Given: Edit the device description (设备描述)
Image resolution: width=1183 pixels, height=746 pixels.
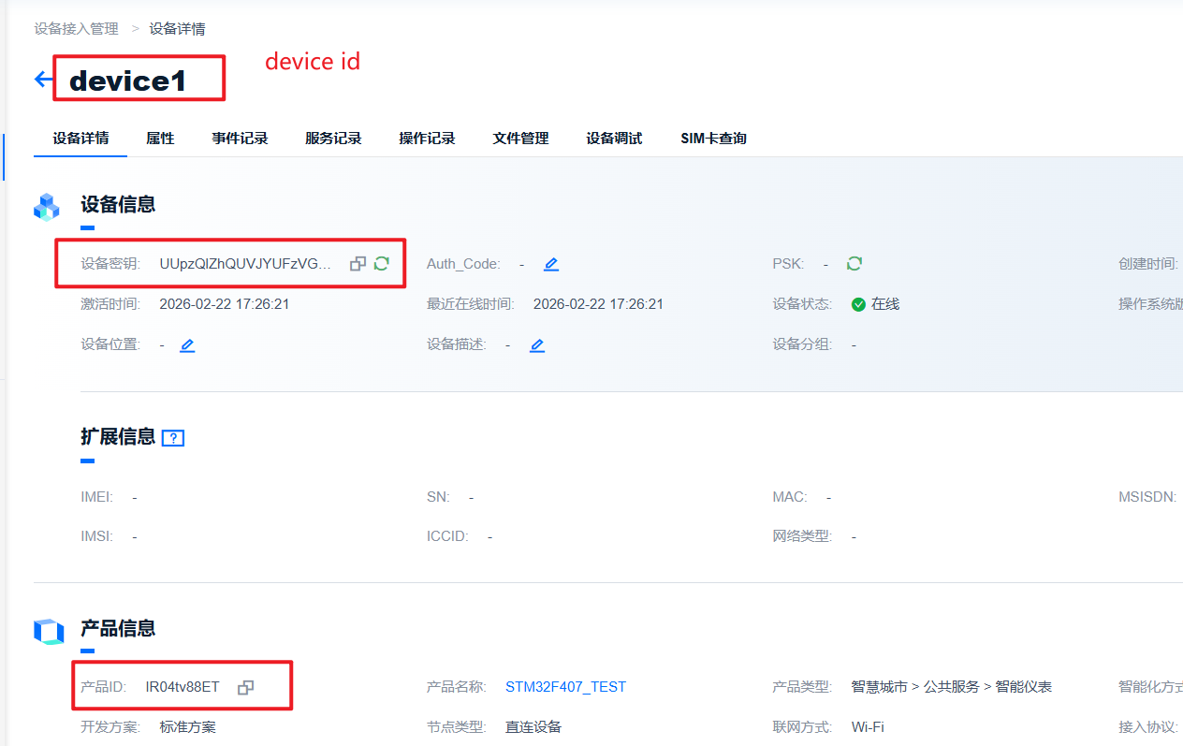Looking at the screenshot, I should 537,345.
